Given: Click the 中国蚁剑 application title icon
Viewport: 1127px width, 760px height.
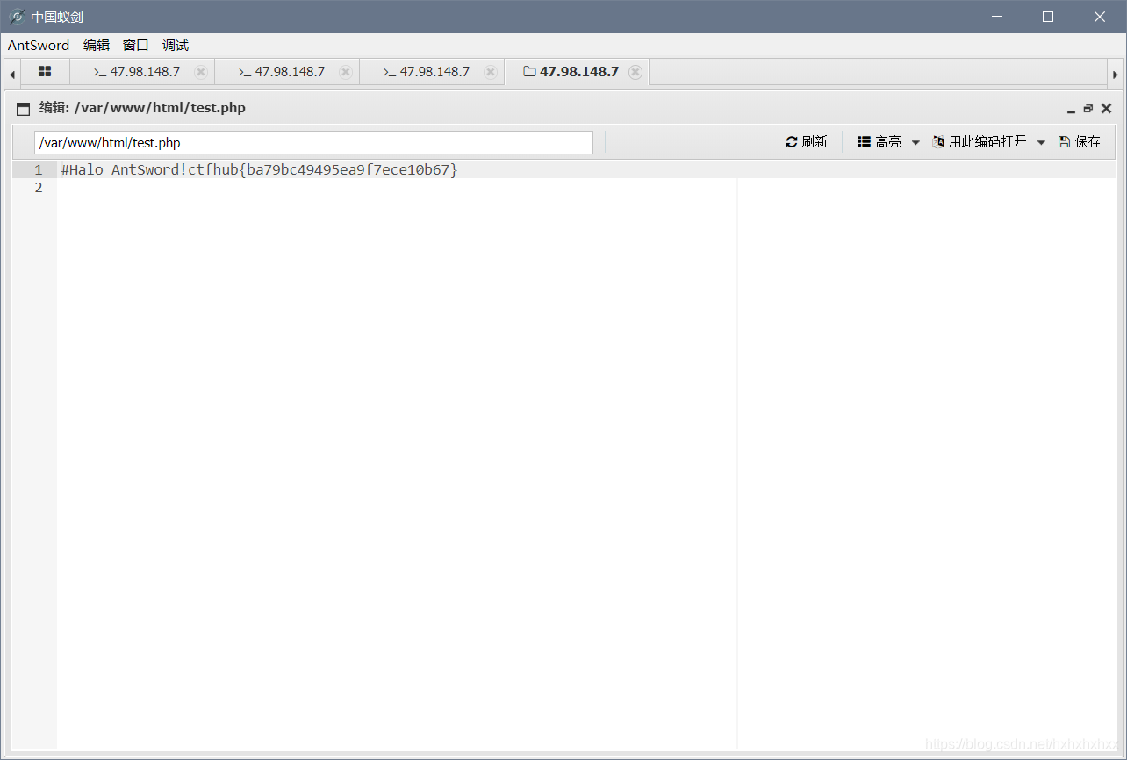Looking at the screenshot, I should click(x=17, y=17).
